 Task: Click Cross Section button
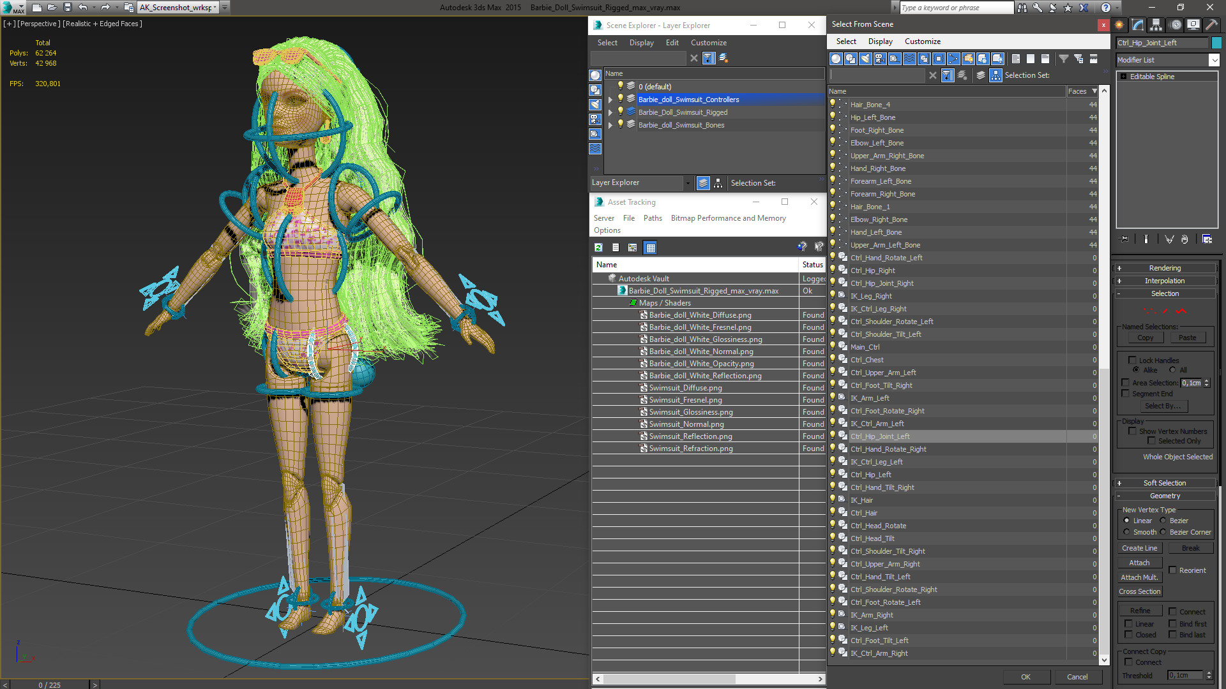1140,591
